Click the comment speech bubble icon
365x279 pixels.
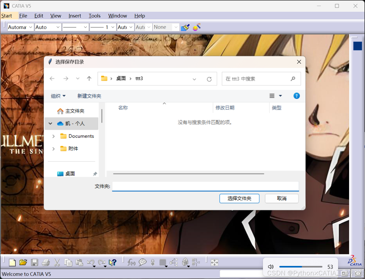coord(143,262)
